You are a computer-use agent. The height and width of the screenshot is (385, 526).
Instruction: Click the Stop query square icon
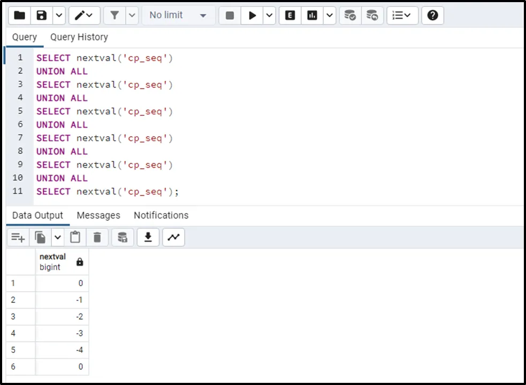pyautogui.click(x=230, y=15)
